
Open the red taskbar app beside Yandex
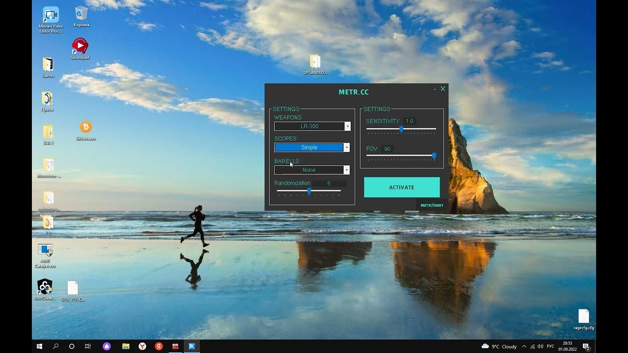coord(175,346)
